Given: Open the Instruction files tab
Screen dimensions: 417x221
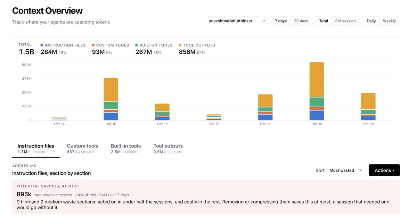Looking at the screenshot, I should 36,149.
